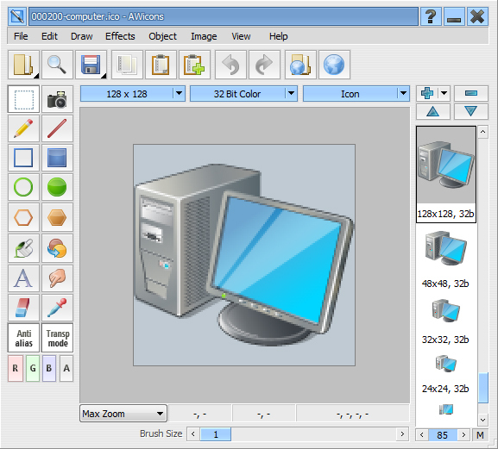Toggle Transp mode button

pyautogui.click(x=57, y=338)
